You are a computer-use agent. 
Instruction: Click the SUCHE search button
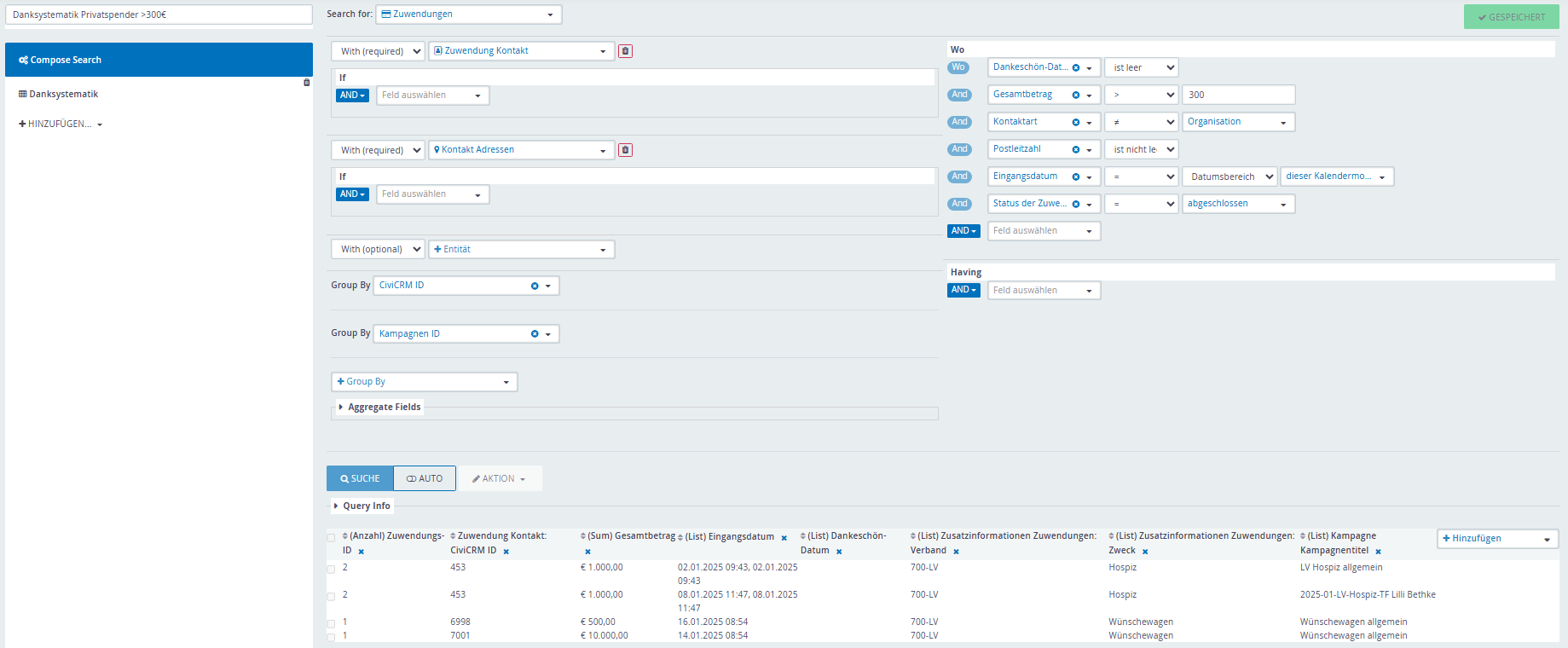coord(360,478)
